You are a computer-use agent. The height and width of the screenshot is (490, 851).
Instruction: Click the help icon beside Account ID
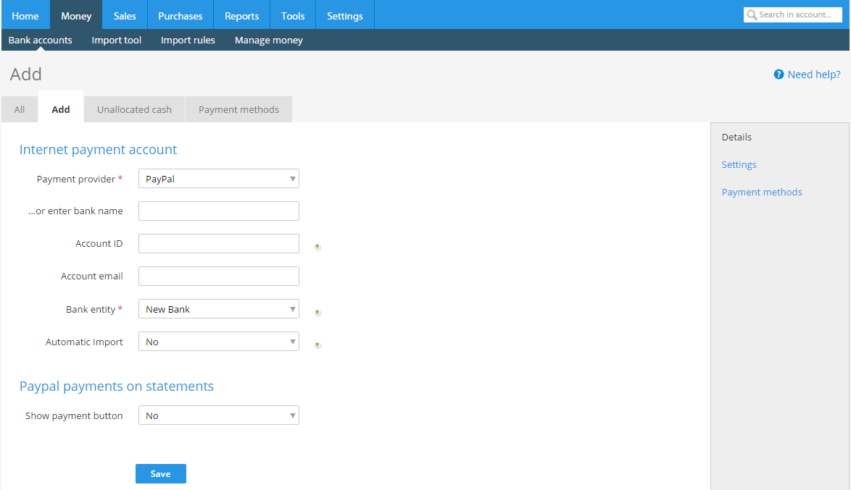[317, 247]
